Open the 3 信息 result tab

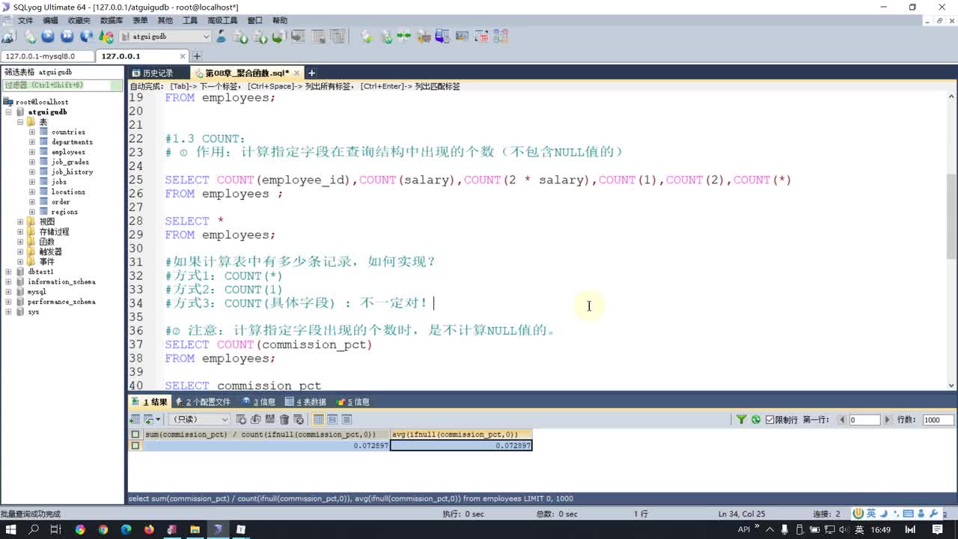pos(259,402)
